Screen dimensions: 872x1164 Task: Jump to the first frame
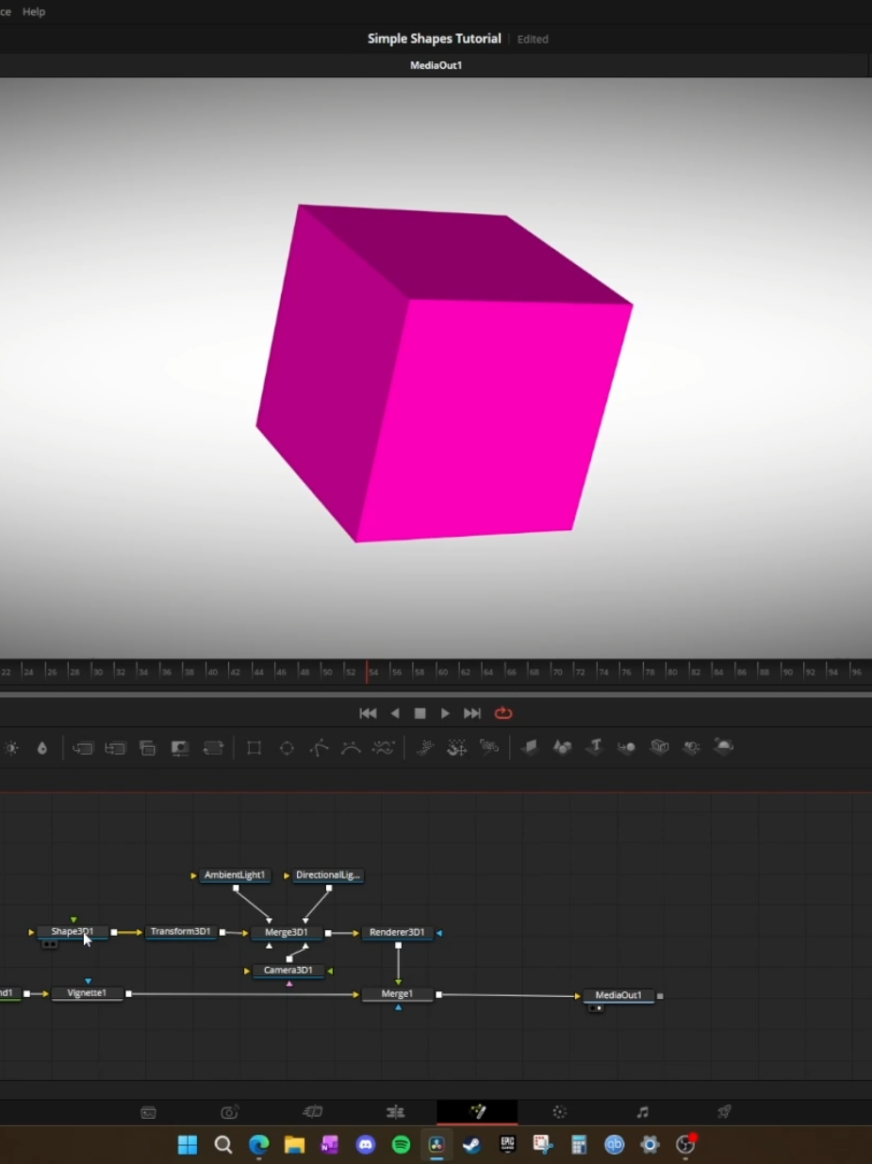click(x=368, y=713)
